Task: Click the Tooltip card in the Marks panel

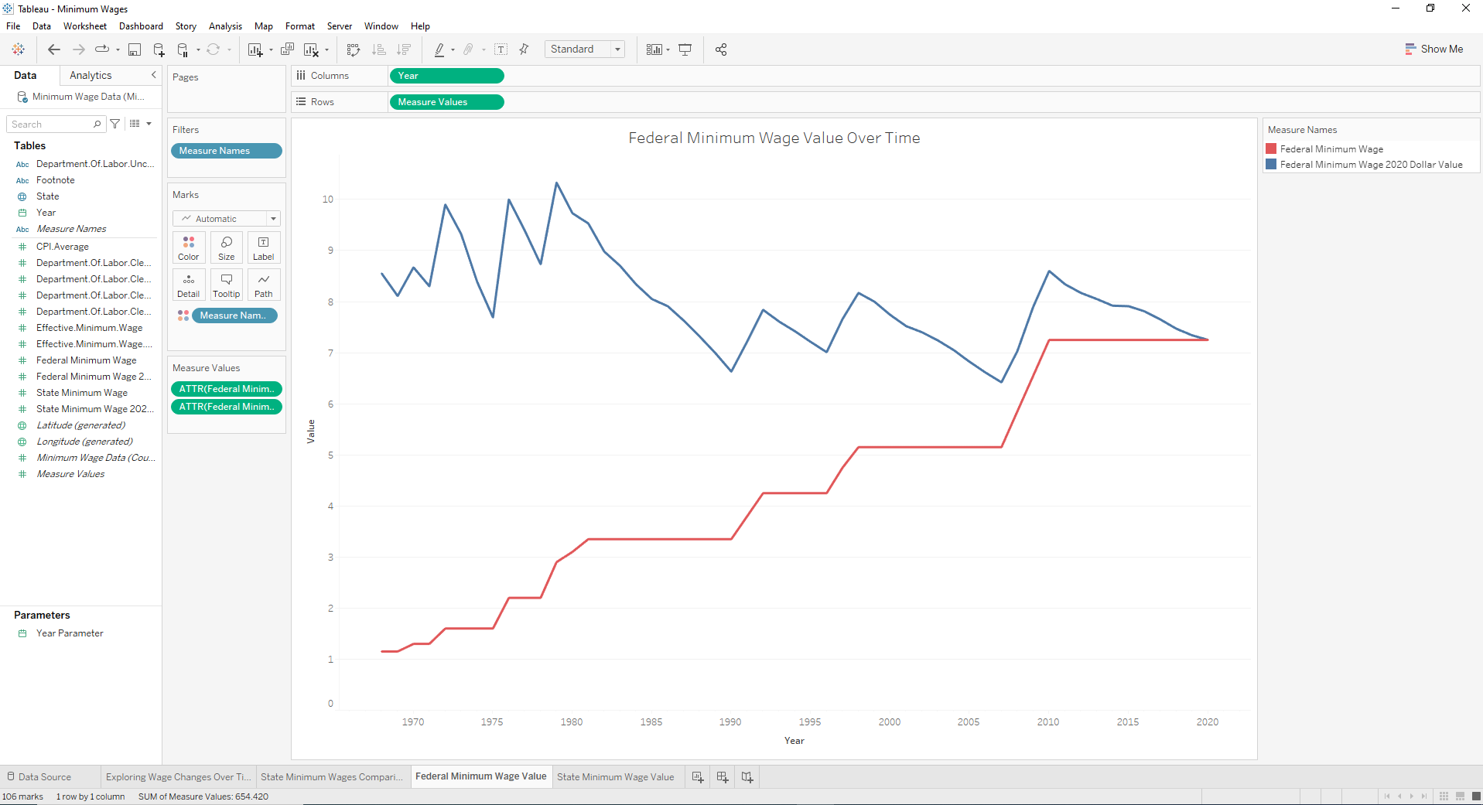Action: point(226,285)
